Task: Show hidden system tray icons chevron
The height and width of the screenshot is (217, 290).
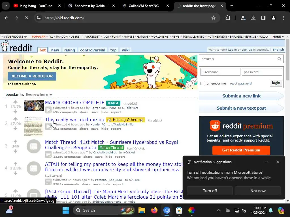Action: point(219,210)
